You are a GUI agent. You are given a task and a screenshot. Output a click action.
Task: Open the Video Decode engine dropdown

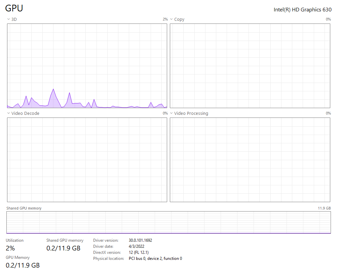(23, 113)
